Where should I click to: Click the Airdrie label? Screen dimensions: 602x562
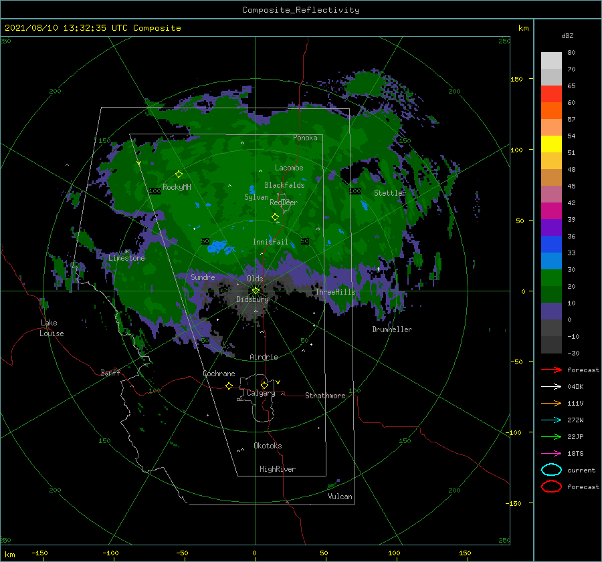[264, 357]
